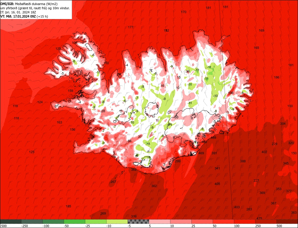Select the 25 to 50 legend color swatch
298x228 pixels.
[202, 221]
